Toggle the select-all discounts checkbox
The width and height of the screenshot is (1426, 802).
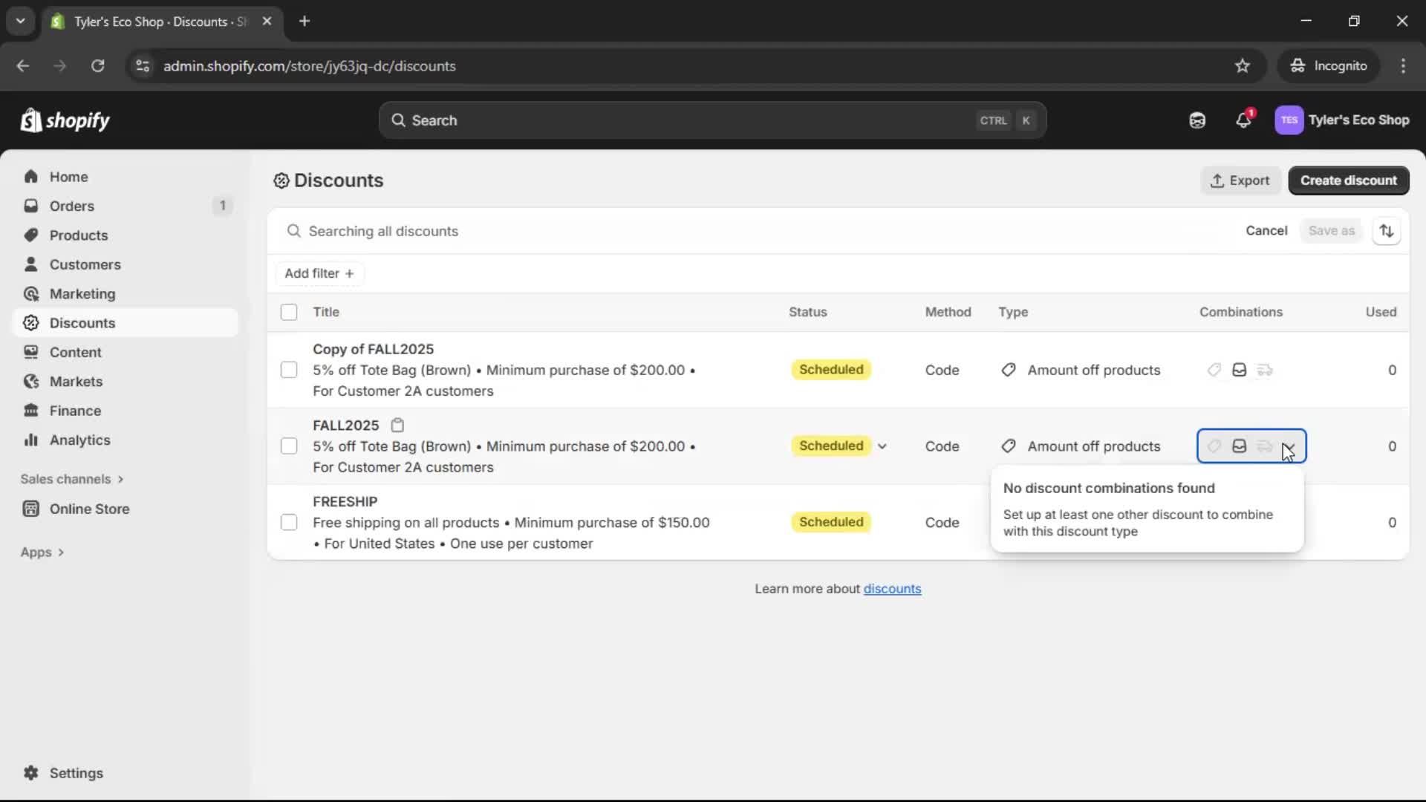tap(289, 312)
